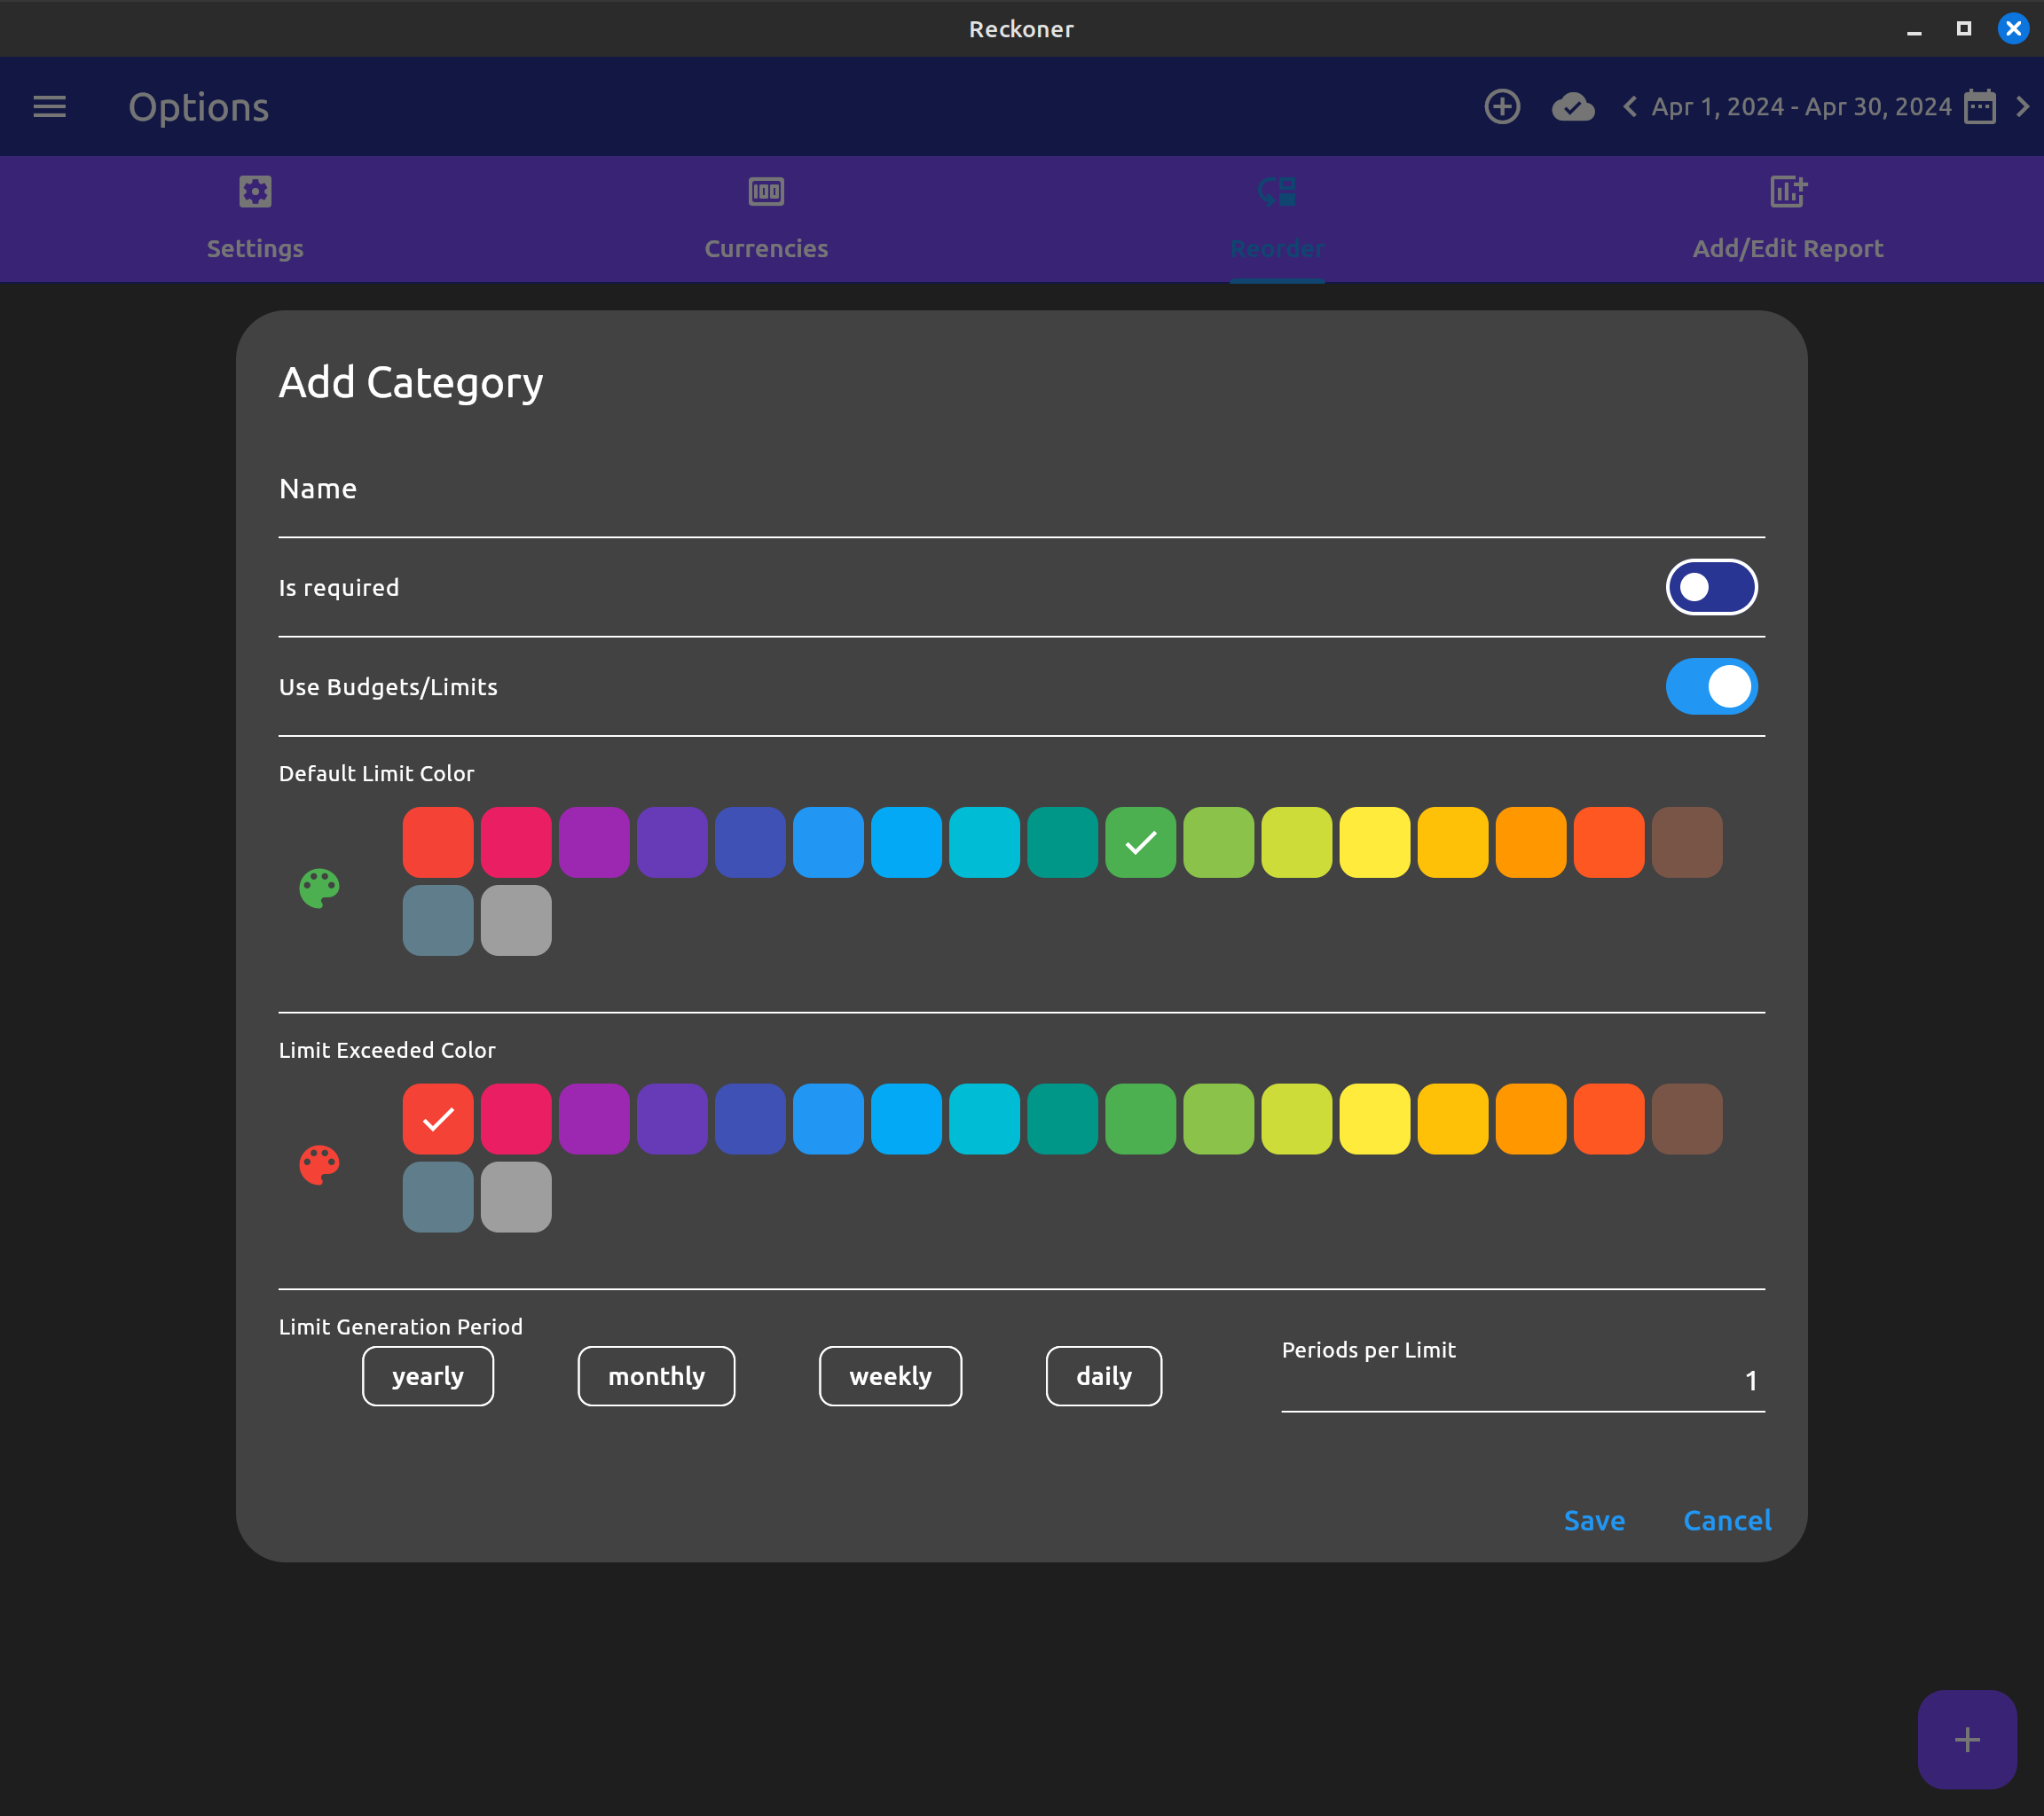This screenshot has height=1816, width=2044.
Task: Pick amber in Limit Exceeded Color
Action: (1452, 1119)
